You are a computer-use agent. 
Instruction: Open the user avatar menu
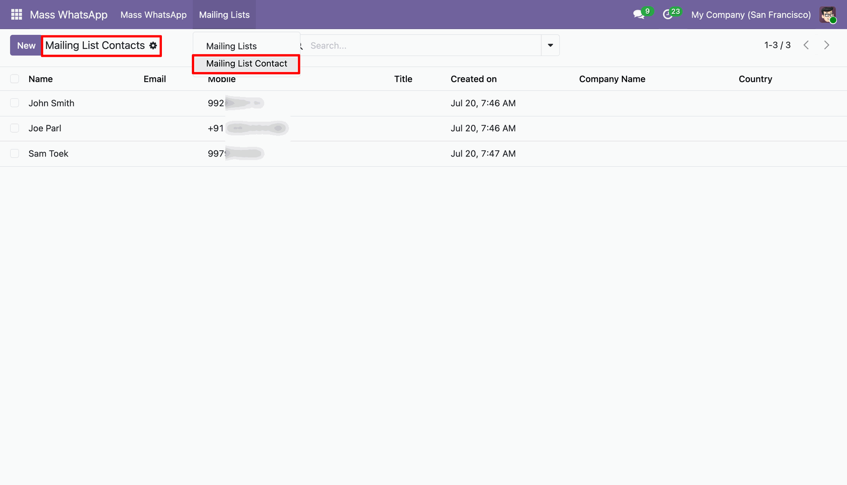pyautogui.click(x=828, y=15)
